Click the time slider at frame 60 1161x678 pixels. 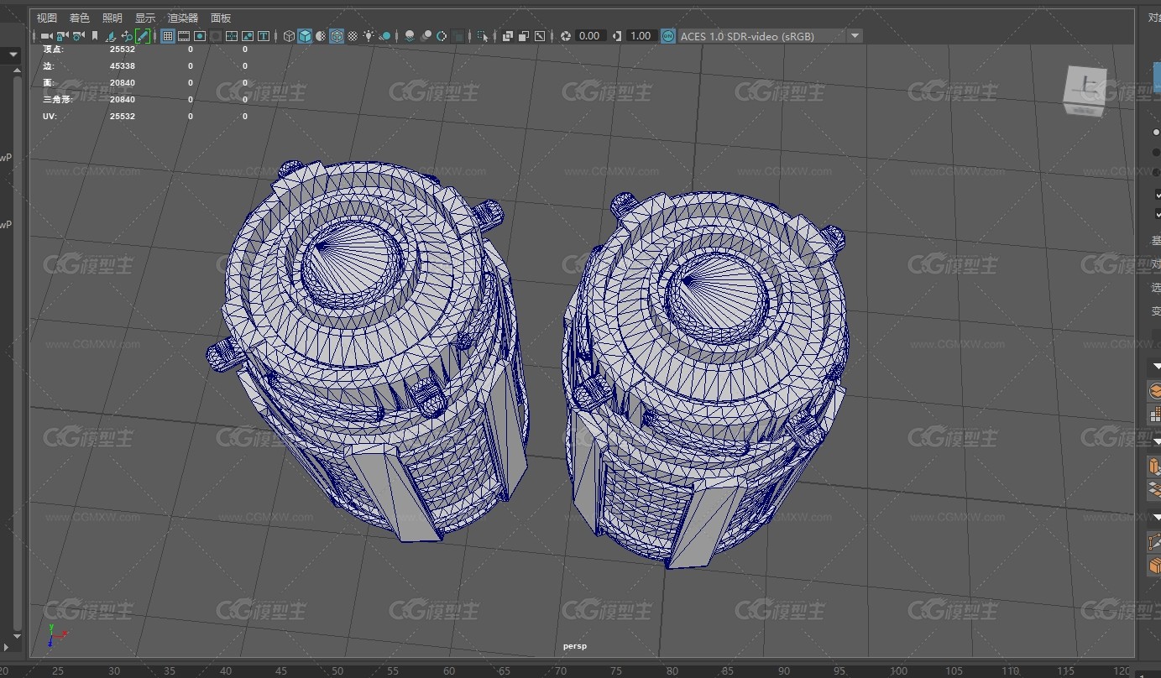click(x=449, y=670)
